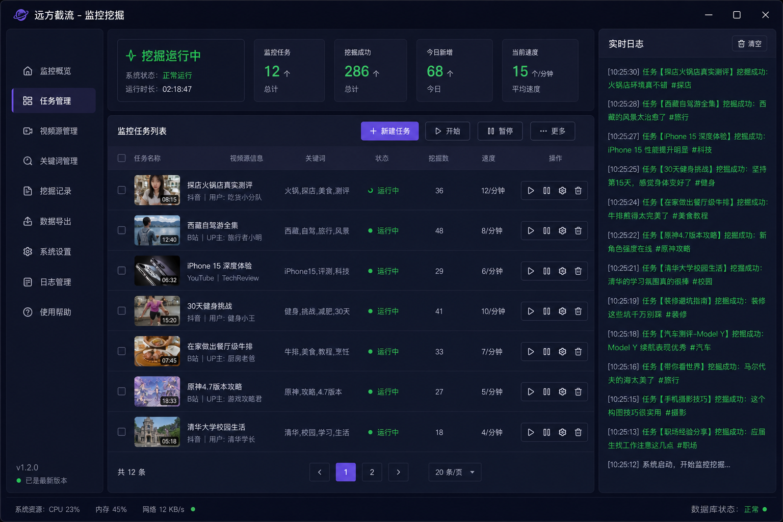Pause the 探店火锅店真实测评 task row
783x522 pixels.
(546, 191)
